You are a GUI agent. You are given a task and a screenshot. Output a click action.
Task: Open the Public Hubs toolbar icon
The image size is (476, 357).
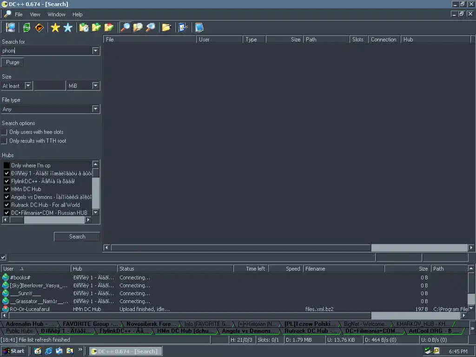(10, 27)
